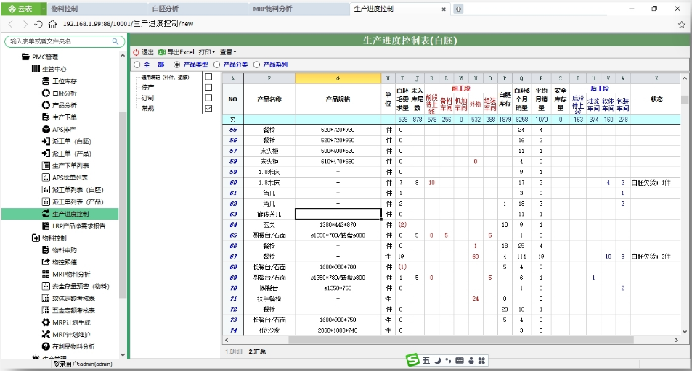Viewport: 692px width, 371px height.
Task: Open MRP计划生成 sidebar item
Action: tap(71, 322)
